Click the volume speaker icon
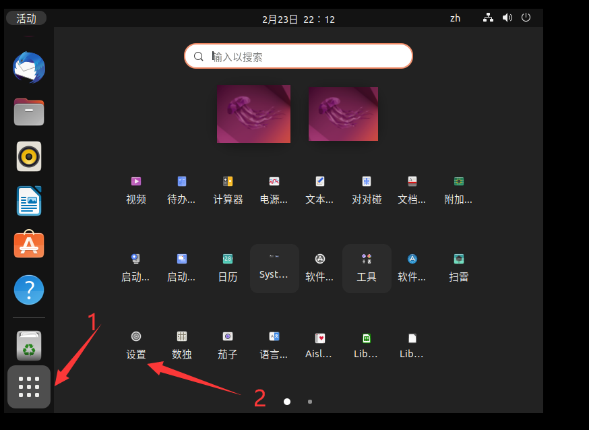Screen dimensions: 589x430 (507, 18)
